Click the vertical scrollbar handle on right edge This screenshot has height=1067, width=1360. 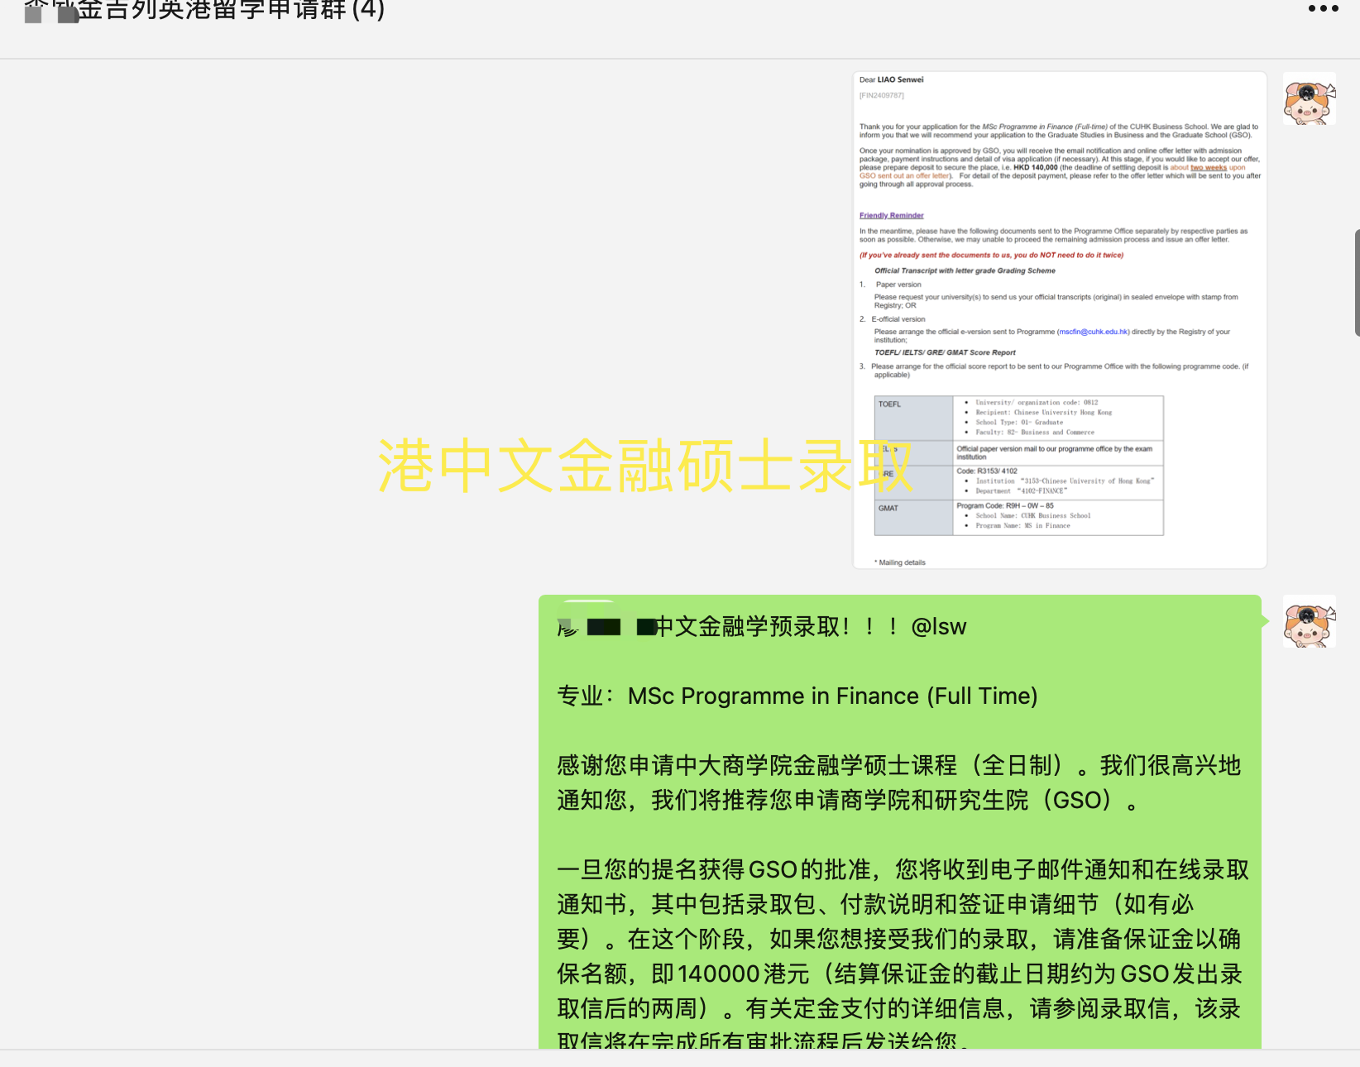(x=1357, y=283)
